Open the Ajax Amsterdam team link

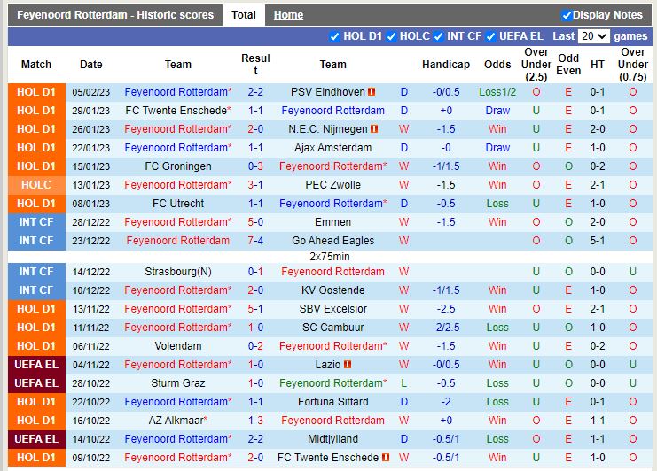[332, 148]
